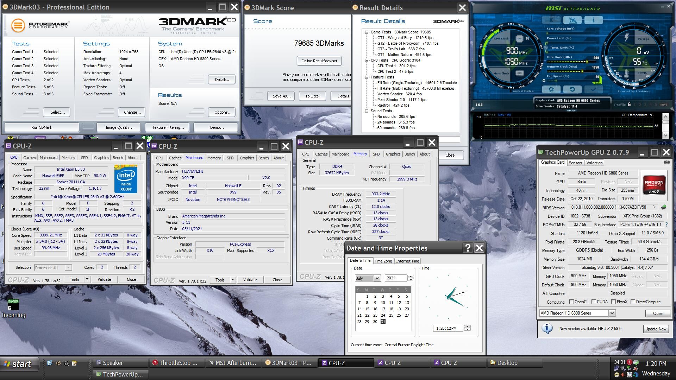Click Detach under Afterburner driver version
Screen dimensions: 676x380
[x=571, y=110]
